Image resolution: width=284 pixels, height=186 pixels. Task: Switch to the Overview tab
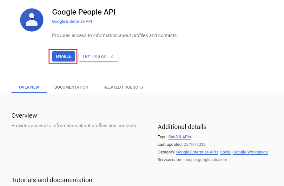click(x=29, y=87)
